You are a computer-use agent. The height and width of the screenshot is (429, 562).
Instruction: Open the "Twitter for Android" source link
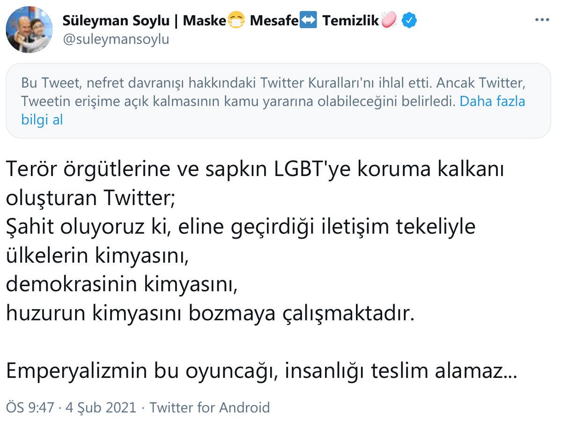click(209, 407)
